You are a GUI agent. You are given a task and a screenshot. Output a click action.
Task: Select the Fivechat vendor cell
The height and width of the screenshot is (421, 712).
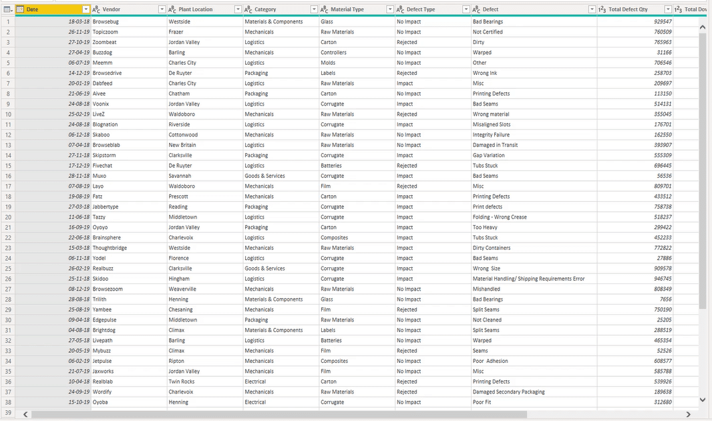pos(129,166)
